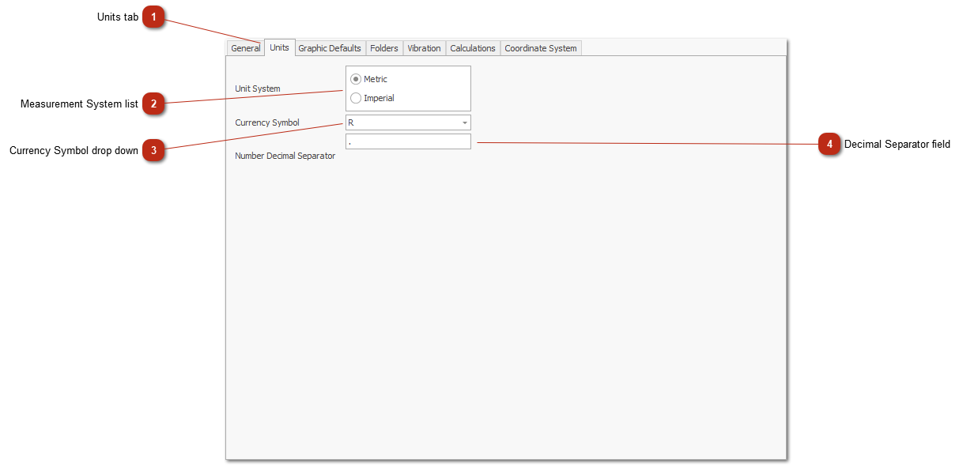
Task: Click the Currency Symbol field label
Action: (266, 122)
